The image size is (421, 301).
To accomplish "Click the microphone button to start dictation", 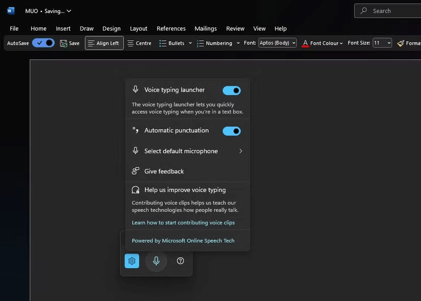I will click(156, 261).
